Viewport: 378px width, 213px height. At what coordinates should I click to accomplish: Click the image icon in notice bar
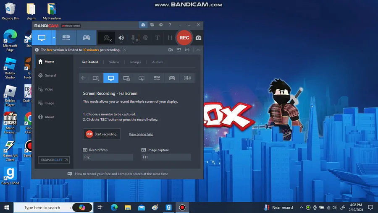[x=178, y=50]
